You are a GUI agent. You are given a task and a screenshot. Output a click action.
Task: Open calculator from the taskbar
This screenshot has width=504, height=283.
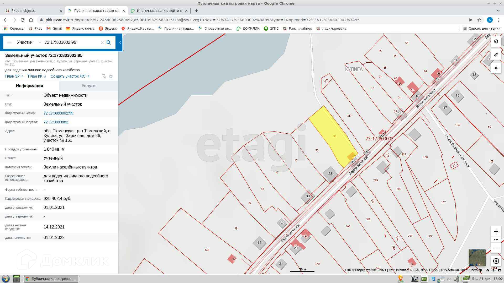point(17,279)
